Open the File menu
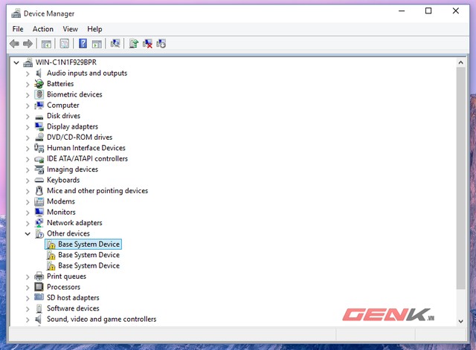Viewport: 476px width, 350px height. [18, 29]
